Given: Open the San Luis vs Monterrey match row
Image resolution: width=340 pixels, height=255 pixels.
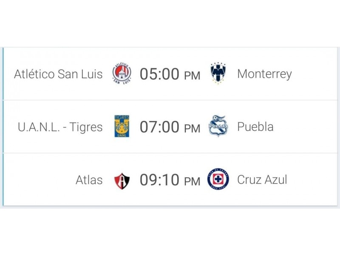Looking at the screenshot, I should tap(170, 74).
